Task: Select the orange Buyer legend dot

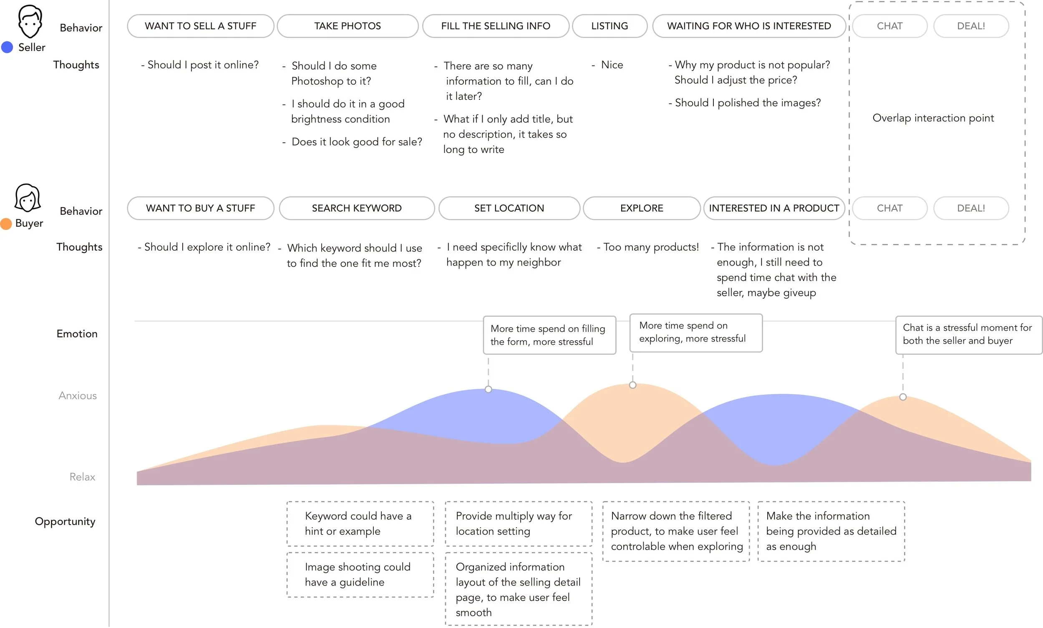Action: (6, 224)
